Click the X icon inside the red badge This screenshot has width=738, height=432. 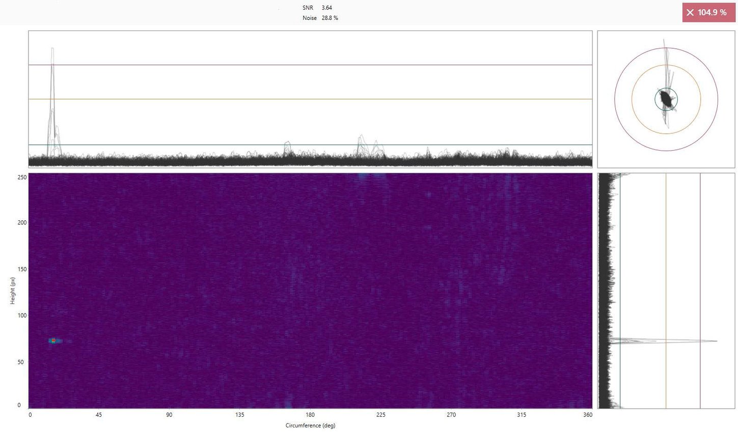[691, 12]
